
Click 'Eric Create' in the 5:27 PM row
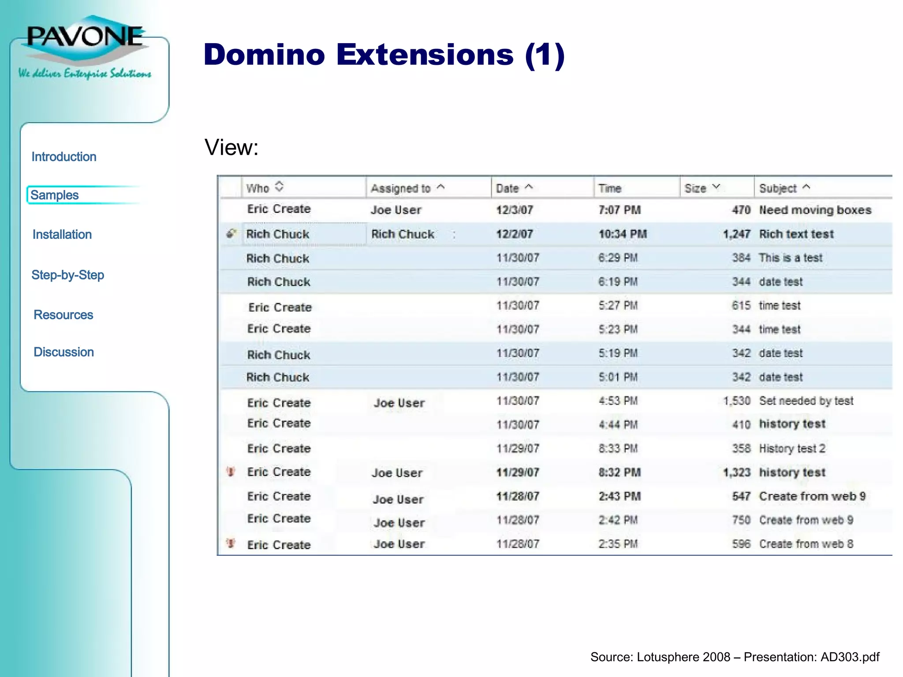click(x=280, y=307)
